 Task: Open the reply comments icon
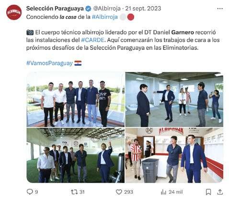point(30,191)
